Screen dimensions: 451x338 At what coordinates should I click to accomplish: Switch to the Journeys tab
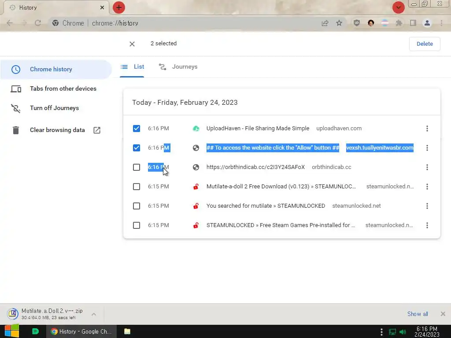(178, 67)
